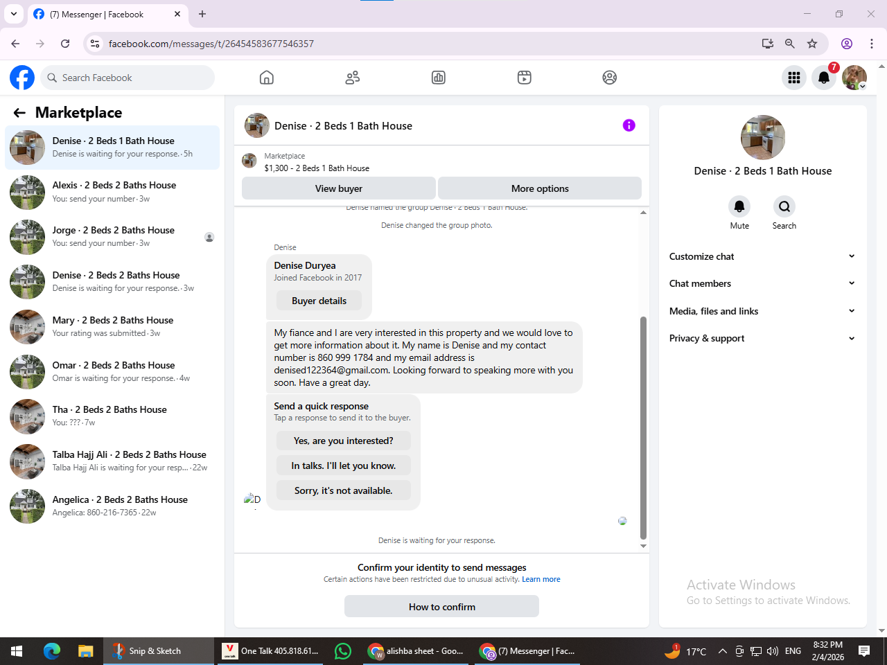
Task: Open Windows Start menu
Action: pyautogui.click(x=17, y=651)
